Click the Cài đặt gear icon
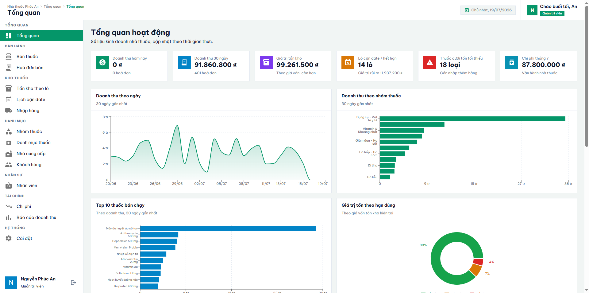 [x=9, y=238]
